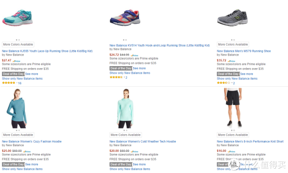The height and width of the screenshot is (173, 288).
Task: Open New Balance Men's 8-Inch Performance Knit Short link
Action: 250,141
